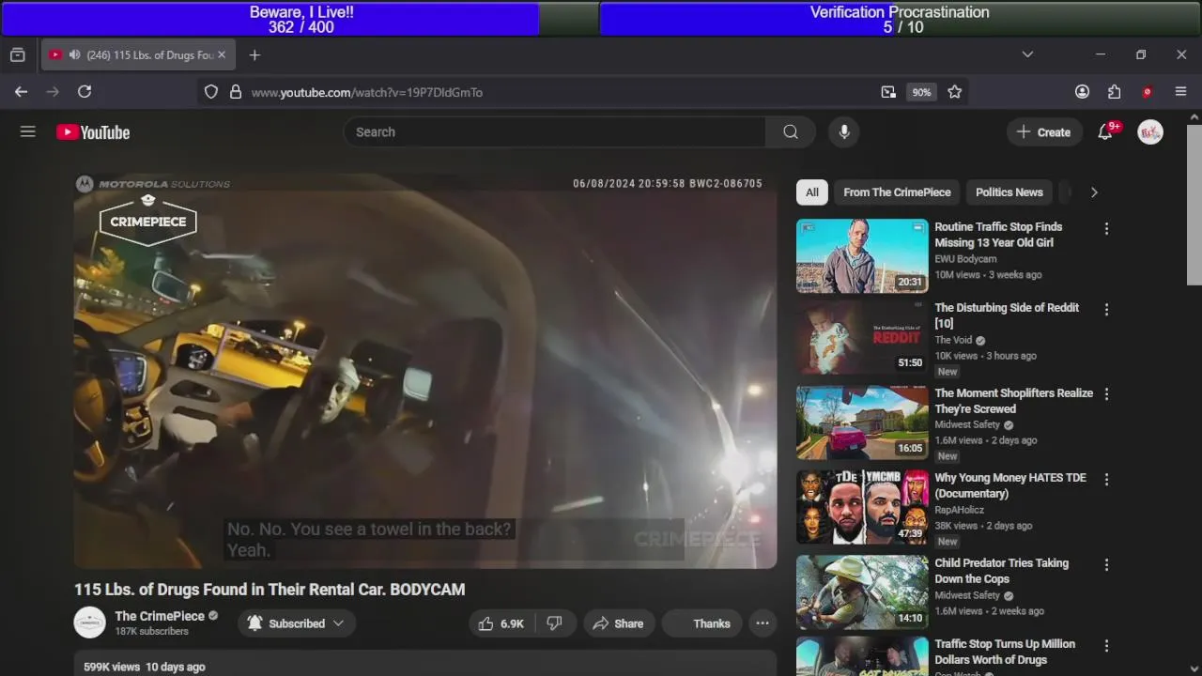Reset the 90% zoom level indicator
Screen dimensions: 1202x676
921,92
